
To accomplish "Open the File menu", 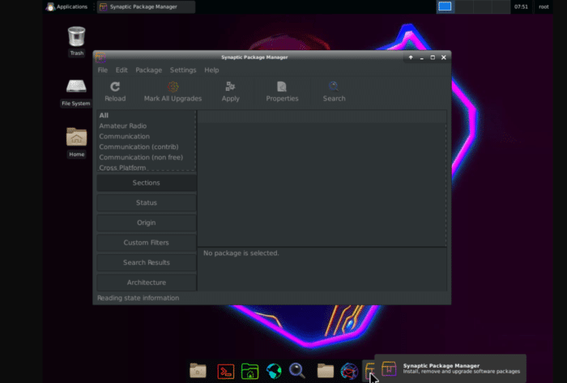I will point(103,70).
